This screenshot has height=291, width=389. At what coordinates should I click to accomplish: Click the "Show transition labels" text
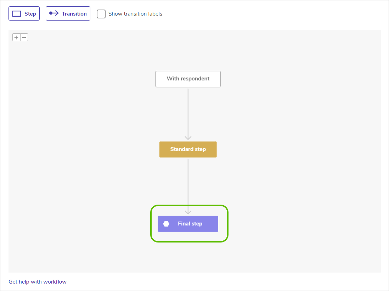click(x=135, y=14)
